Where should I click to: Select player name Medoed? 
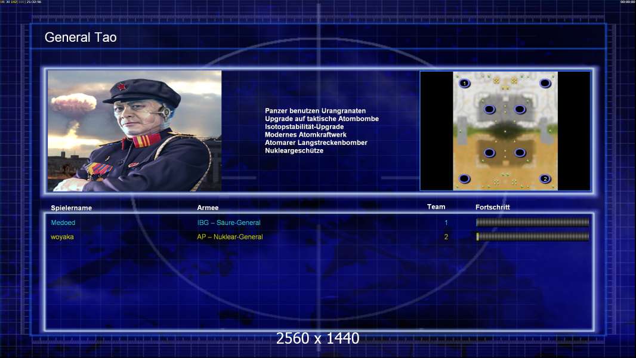63,223
